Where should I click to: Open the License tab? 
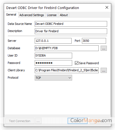52,15
